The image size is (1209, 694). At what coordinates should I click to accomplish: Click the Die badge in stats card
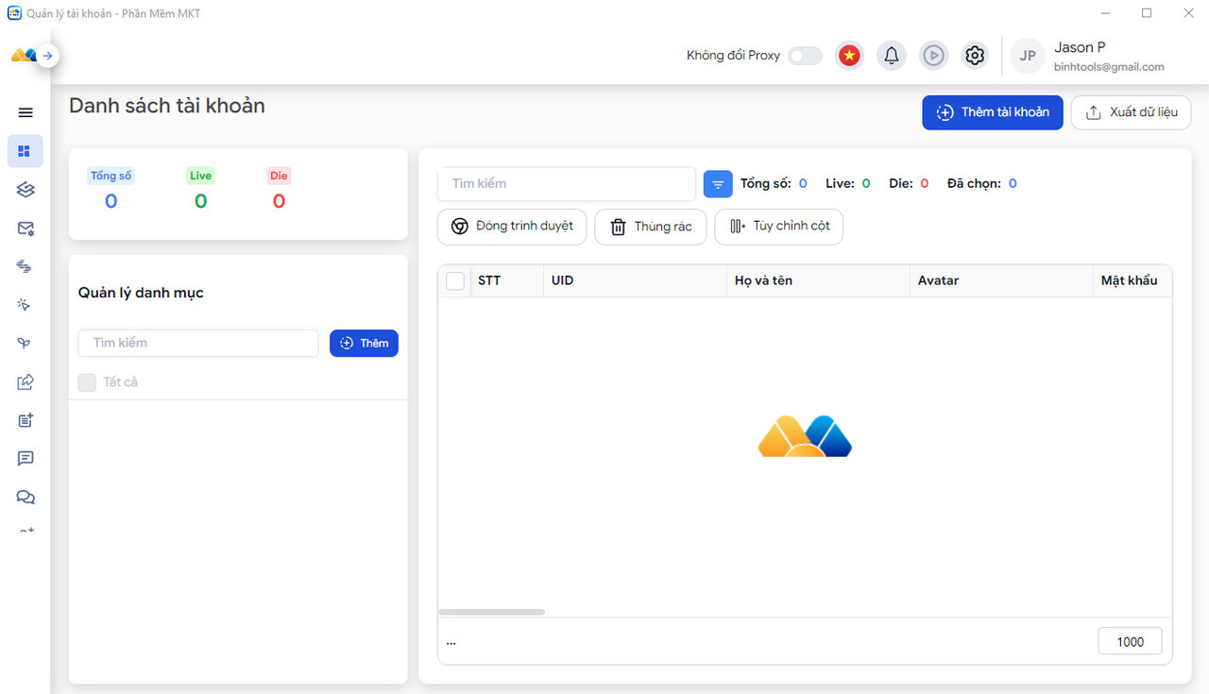tap(279, 176)
